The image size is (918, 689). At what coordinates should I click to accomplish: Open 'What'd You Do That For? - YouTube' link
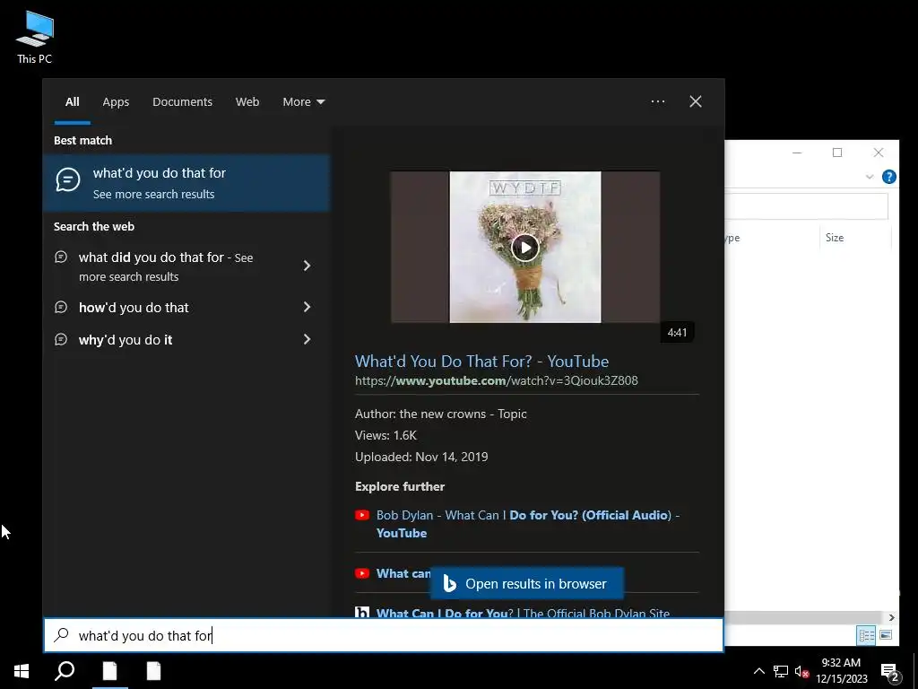[x=481, y=361]
